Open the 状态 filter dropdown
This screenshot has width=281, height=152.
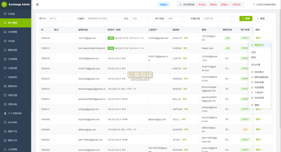pos(140,19)
